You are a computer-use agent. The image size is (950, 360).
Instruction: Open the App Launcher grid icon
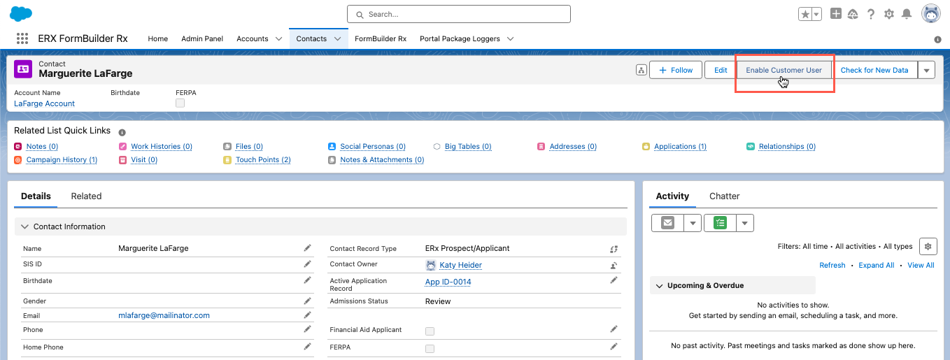coord(22,39)
